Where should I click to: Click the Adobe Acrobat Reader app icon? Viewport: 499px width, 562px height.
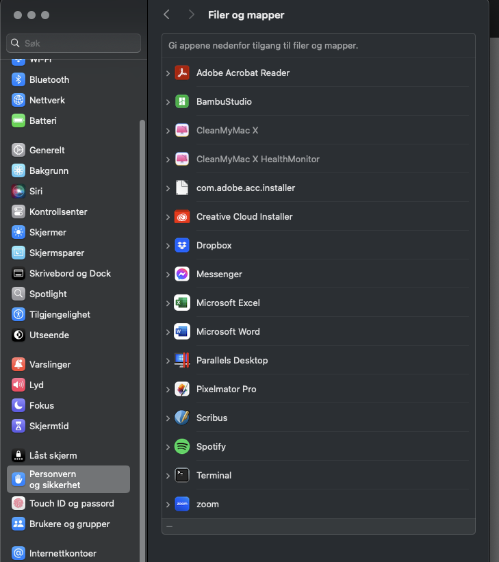[182, 73]
